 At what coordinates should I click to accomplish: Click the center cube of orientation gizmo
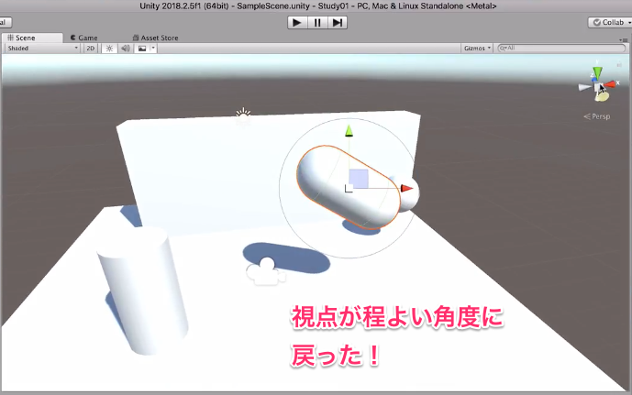598,87
